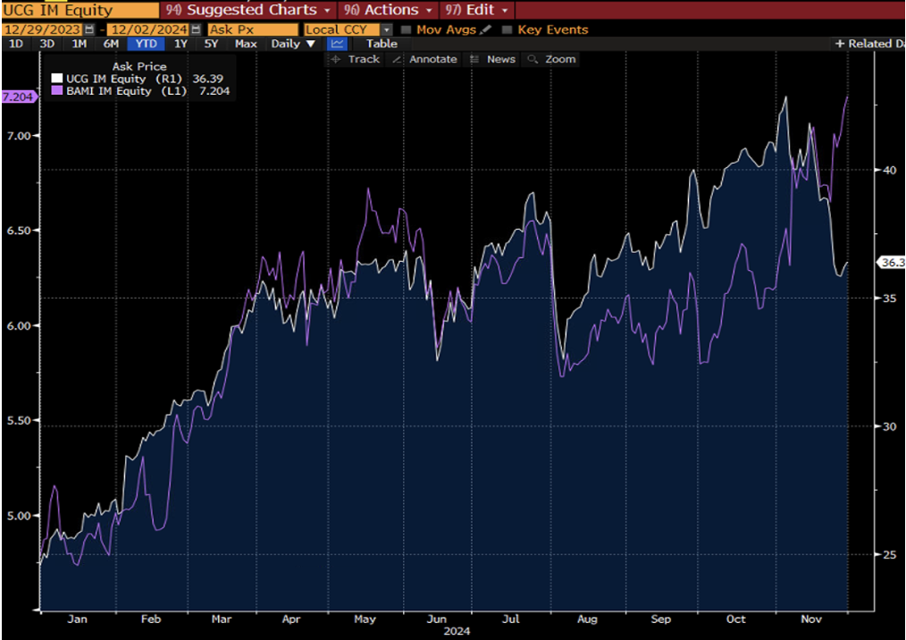Click the Mov Avgs pencil edit icon
This screenshot has width=906, height=640.
486,29
